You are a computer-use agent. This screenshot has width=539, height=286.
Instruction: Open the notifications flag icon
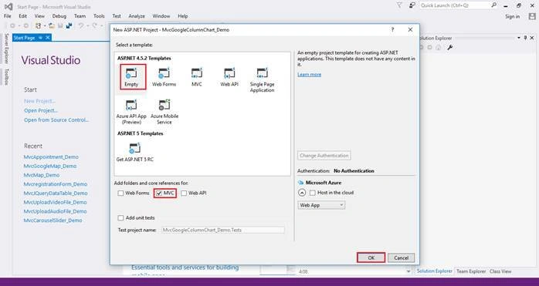tap(399, 5)
